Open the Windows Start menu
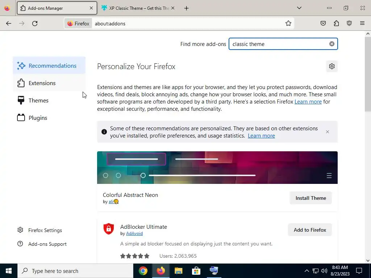371x278 pixels. pos(9,271)
